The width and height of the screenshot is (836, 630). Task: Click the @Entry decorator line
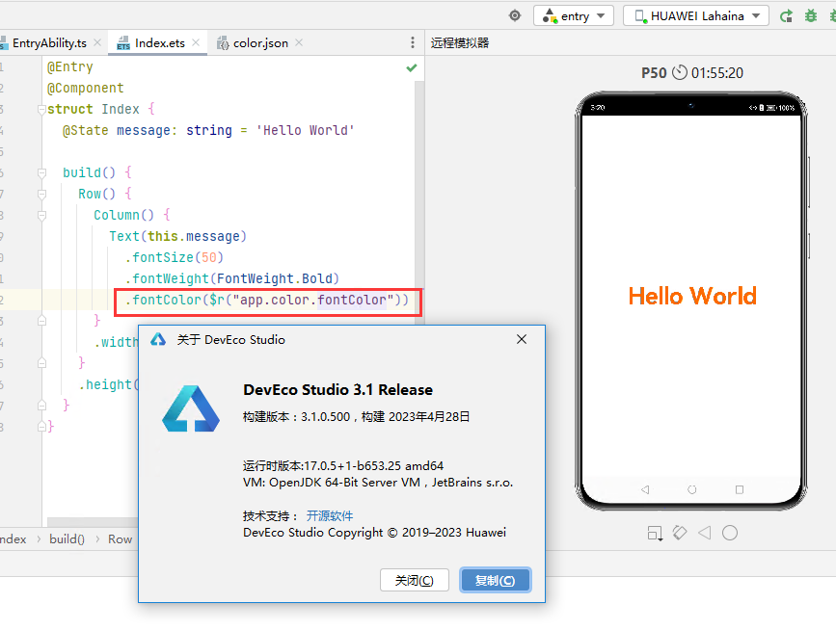coord(69,67)
